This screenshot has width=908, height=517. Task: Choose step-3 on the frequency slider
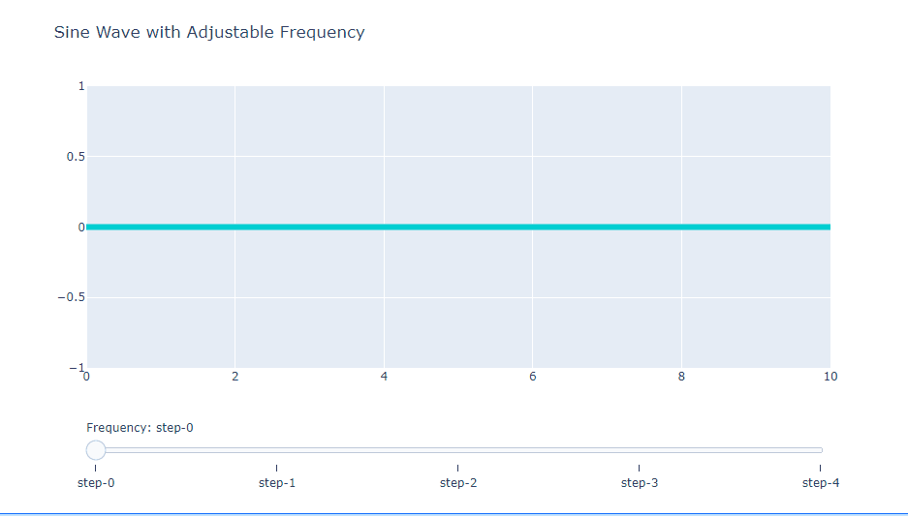pos(639,482)
